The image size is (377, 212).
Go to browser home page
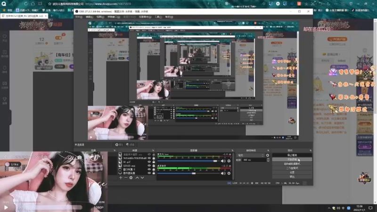click(x=33, y=4)
